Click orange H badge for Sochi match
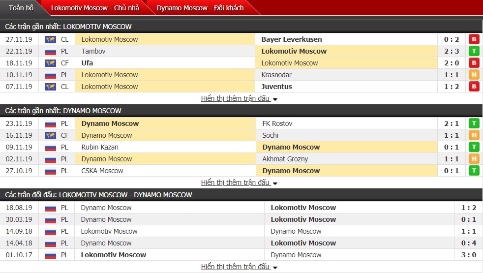Viewport: 483px width, 273px height. pyautogui.click(x=474, y=135)
